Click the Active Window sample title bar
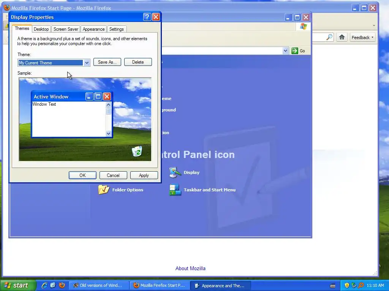This screenshot has width=389, height=291. 72,97
